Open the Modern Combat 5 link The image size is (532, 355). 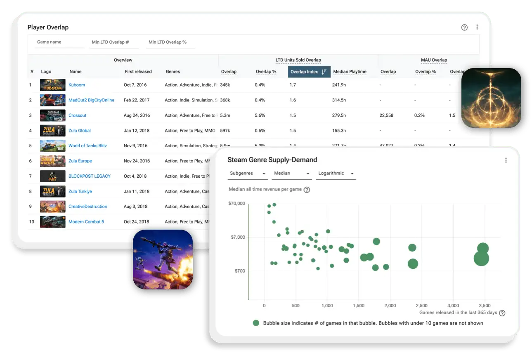(86, 221)
